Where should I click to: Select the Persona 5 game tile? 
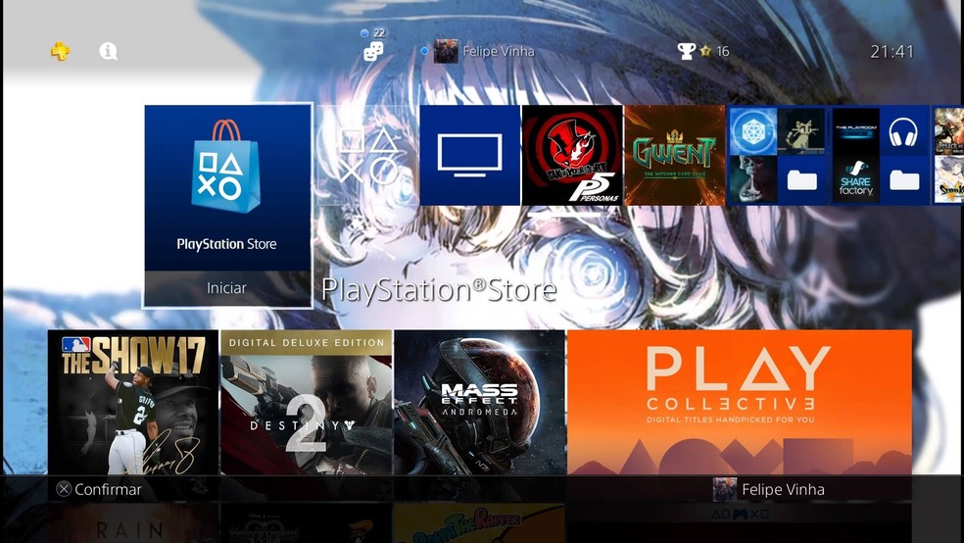click(572, 155)
